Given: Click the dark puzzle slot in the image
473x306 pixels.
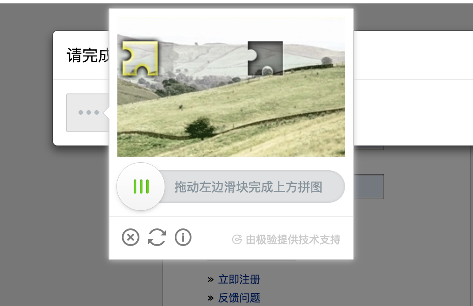Looking at the screenshot, I should pos(265,58).
